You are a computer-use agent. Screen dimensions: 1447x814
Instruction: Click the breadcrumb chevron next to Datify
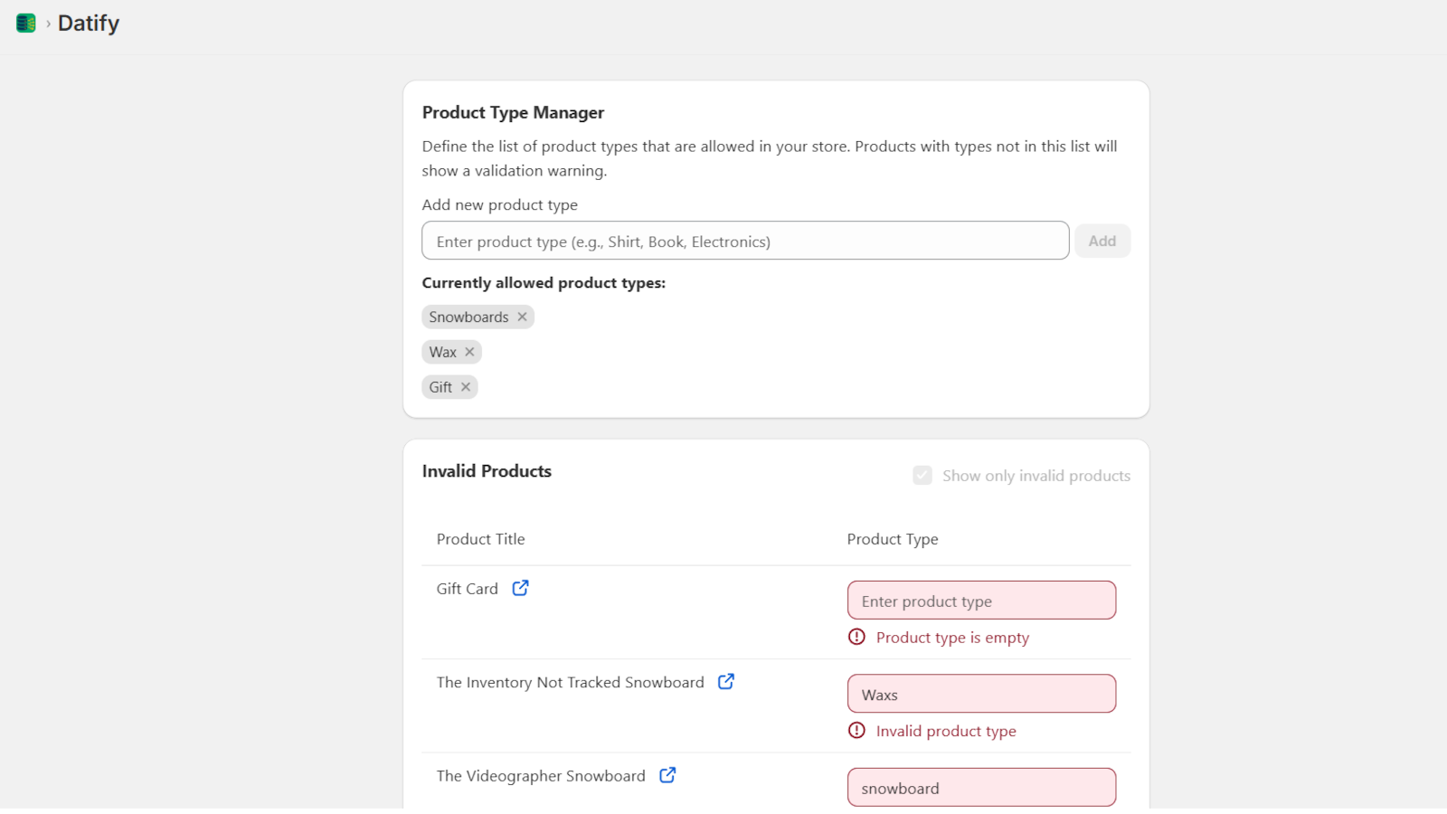coord(47,23)
